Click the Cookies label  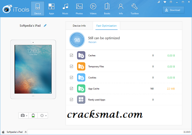[x=92, y=78]
